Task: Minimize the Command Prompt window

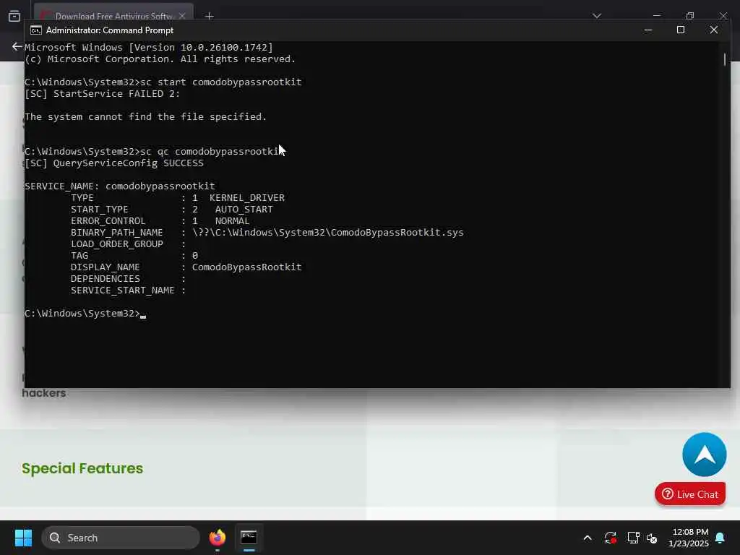Action: 648,30
